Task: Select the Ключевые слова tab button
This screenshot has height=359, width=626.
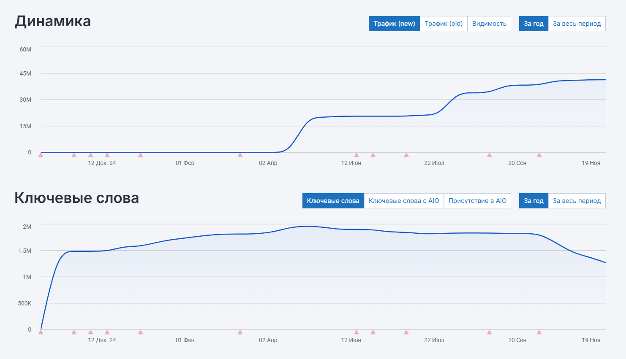Action: tap(333, 201)
